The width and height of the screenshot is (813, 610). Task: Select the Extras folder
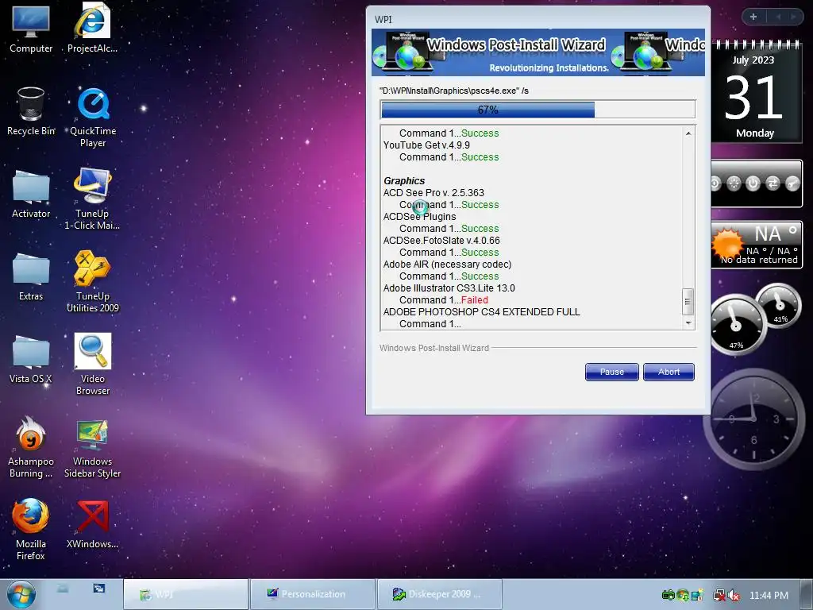pyautogui.click(x=31, y=277)
